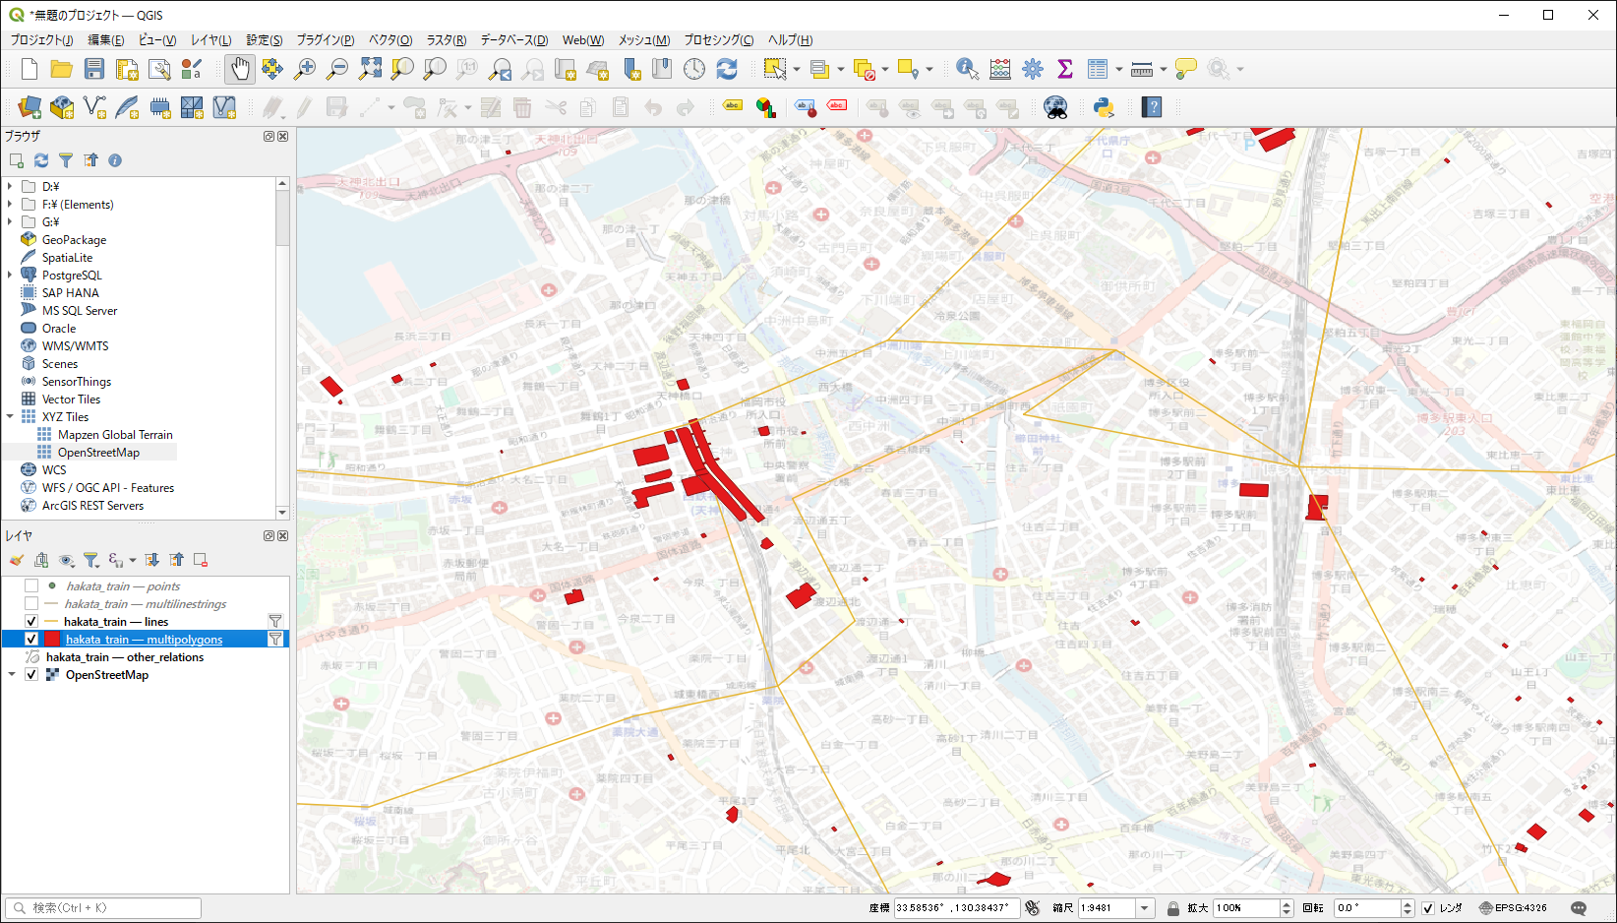Hide the hakata_train lines layer
This screenshot has width=1617, height=923.
tap(31, 622)
